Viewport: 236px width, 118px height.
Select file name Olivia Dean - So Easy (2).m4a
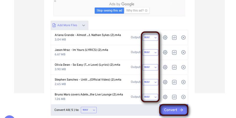[x=87, y=65]
